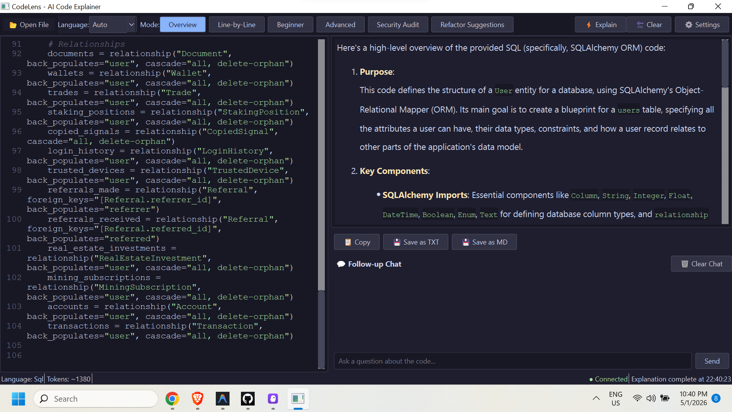Click the Copy clipboard icon
Viewport: 732px width, 412px height.
[348, 242]
